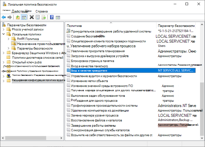Click the Show/Hide action pane icon
Viewport: 205px width, 147px height.
coord(58,17)
